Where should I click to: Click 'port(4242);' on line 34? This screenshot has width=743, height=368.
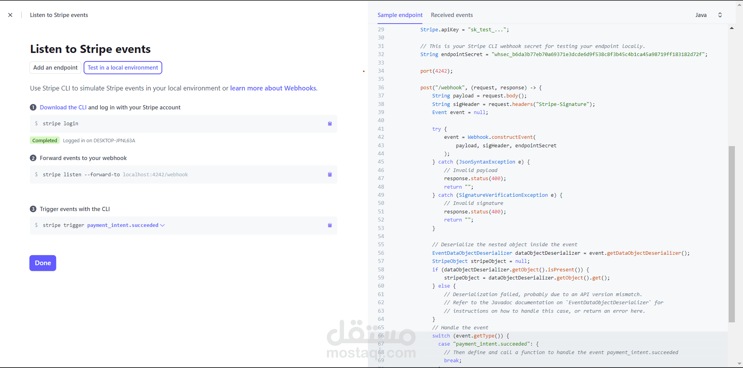pyautogui.click(x=436, y=71)
